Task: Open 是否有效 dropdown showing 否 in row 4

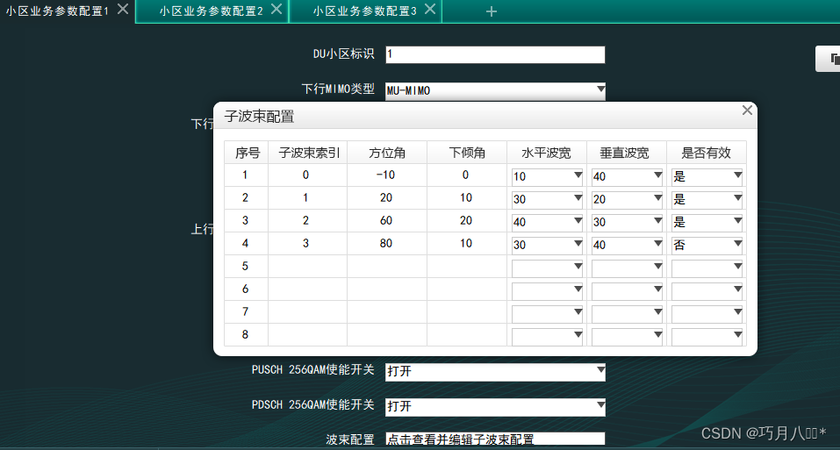Action: tap(707, 245)
